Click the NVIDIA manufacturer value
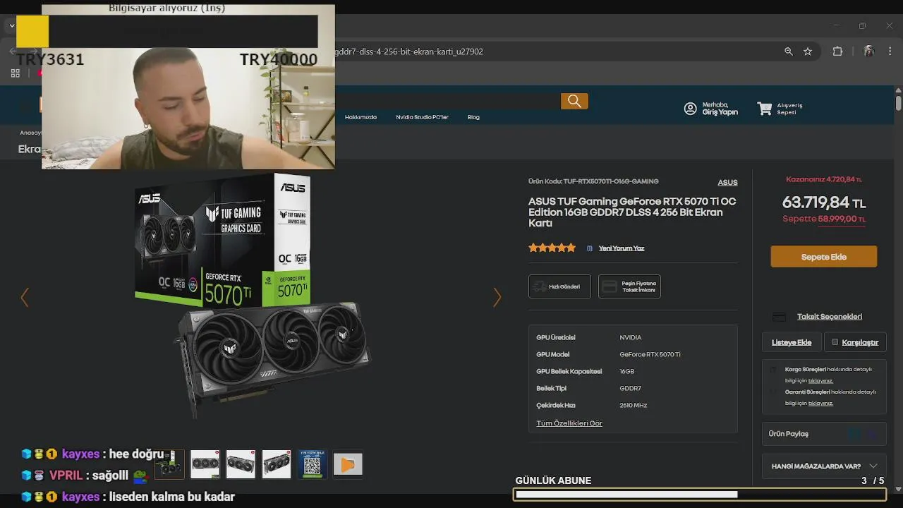Image resolution: width=903 pixels, height=508 pixels. pos(630,338)
